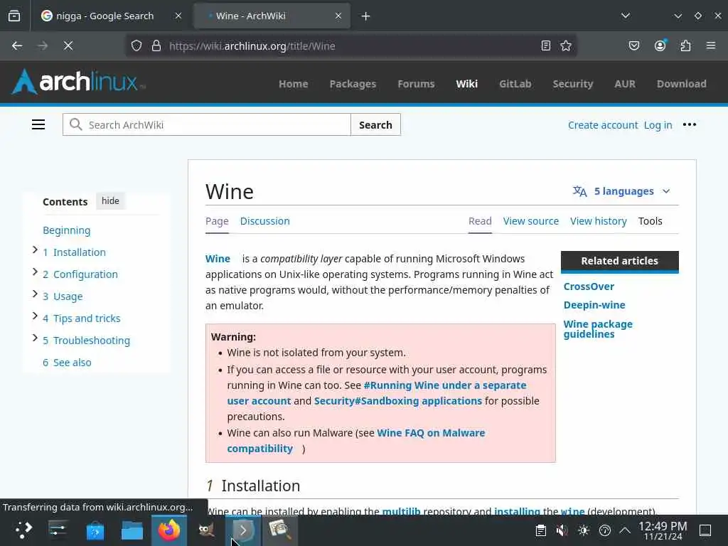Select the Page tab
The height and width of the screenshot is (546, 728).
click(x=217, y=221)
